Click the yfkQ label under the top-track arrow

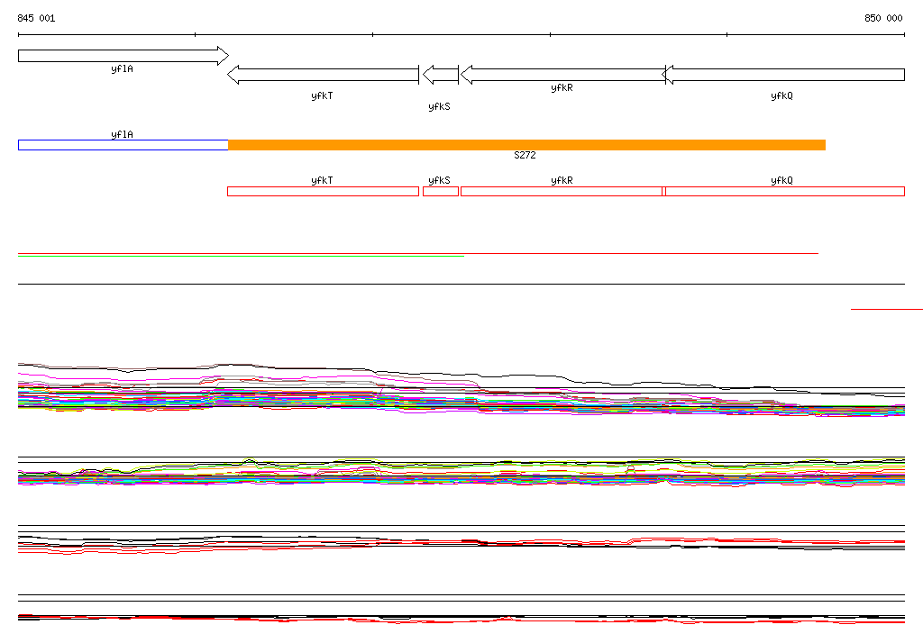point(781,95)
